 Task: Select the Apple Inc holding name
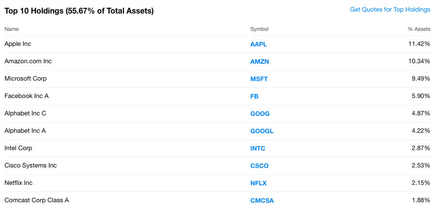point(18,44)
